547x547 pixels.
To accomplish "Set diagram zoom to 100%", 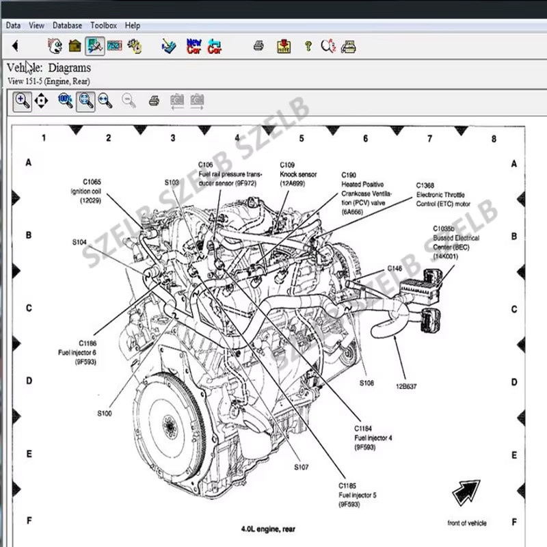I will [65, 101].
